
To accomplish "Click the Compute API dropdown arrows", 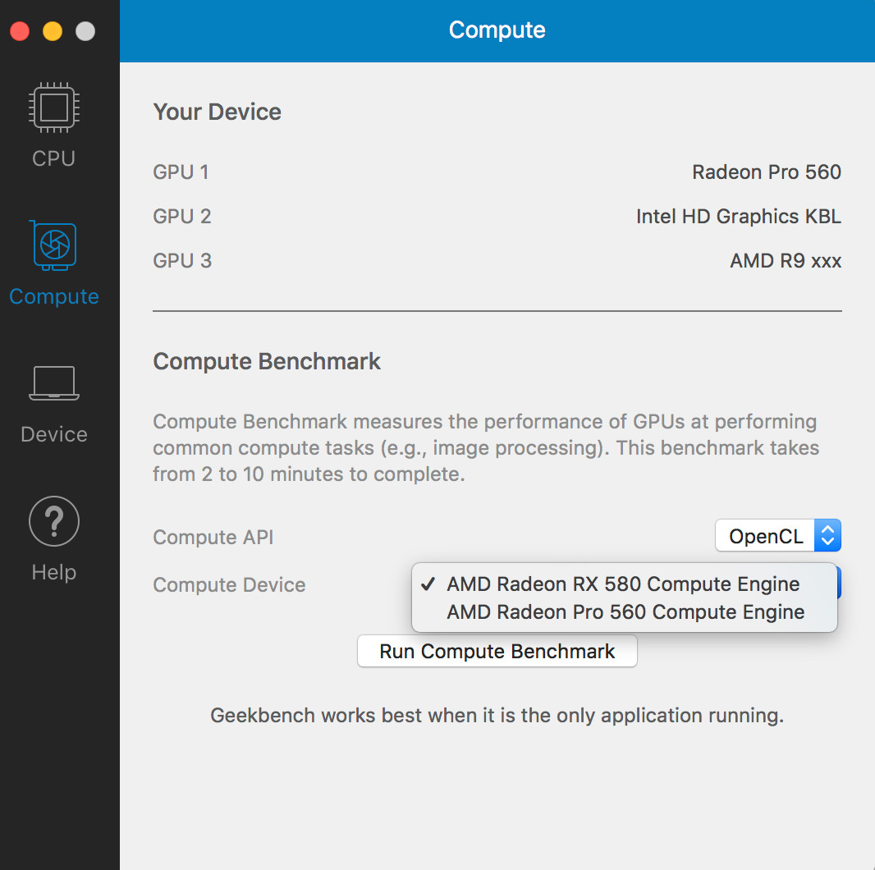I will pyautogui.click(x=827, y=536).
